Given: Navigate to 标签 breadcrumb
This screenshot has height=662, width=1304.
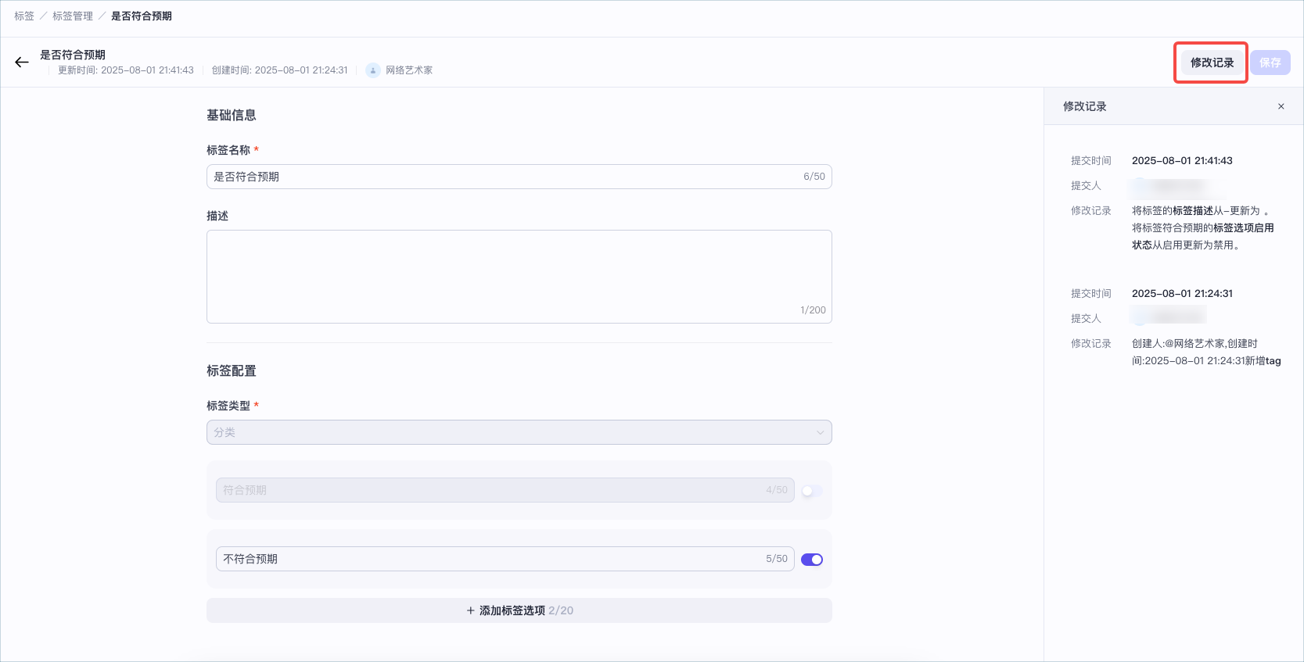Looking at the screenshot, I should [24, 16].
